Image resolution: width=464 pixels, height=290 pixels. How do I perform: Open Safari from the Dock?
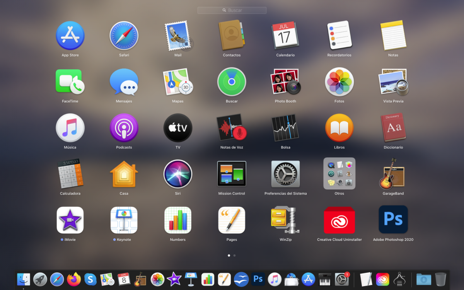click(x=57, y=279)
